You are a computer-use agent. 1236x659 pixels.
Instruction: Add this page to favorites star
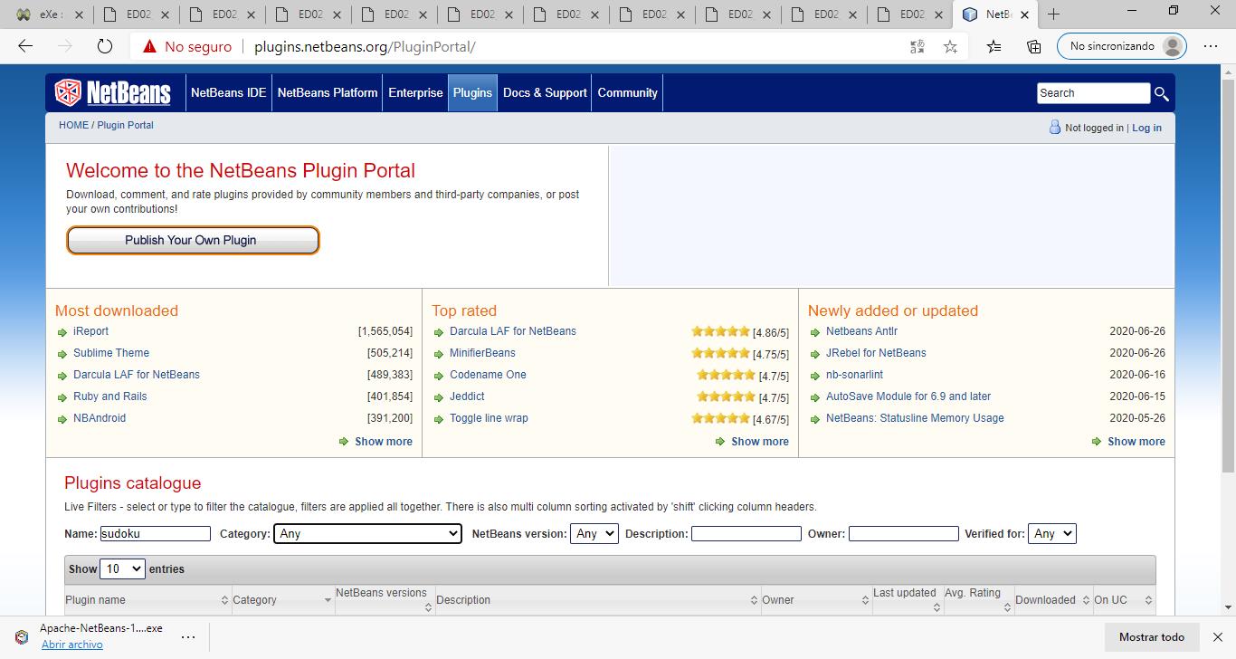coord(950,46)
